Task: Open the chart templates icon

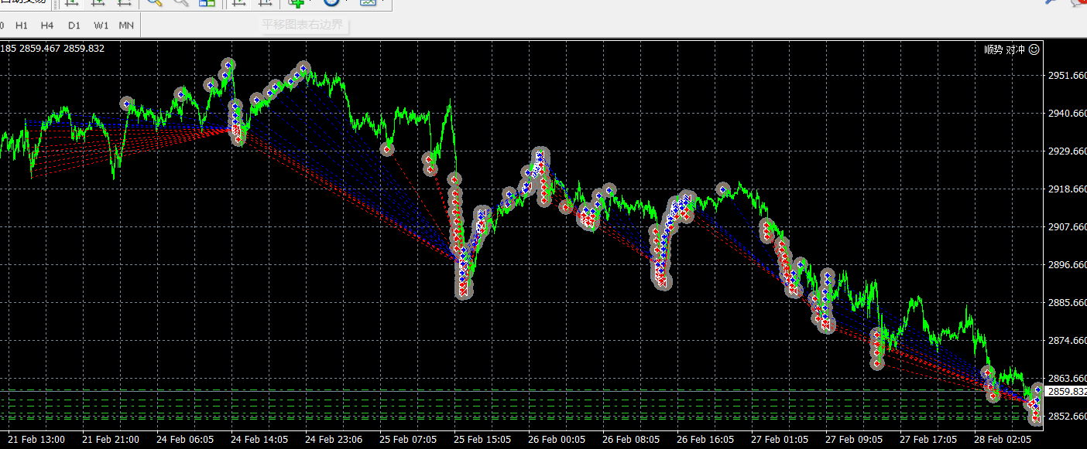Action: pyautogui.click(x=367, y=2)
